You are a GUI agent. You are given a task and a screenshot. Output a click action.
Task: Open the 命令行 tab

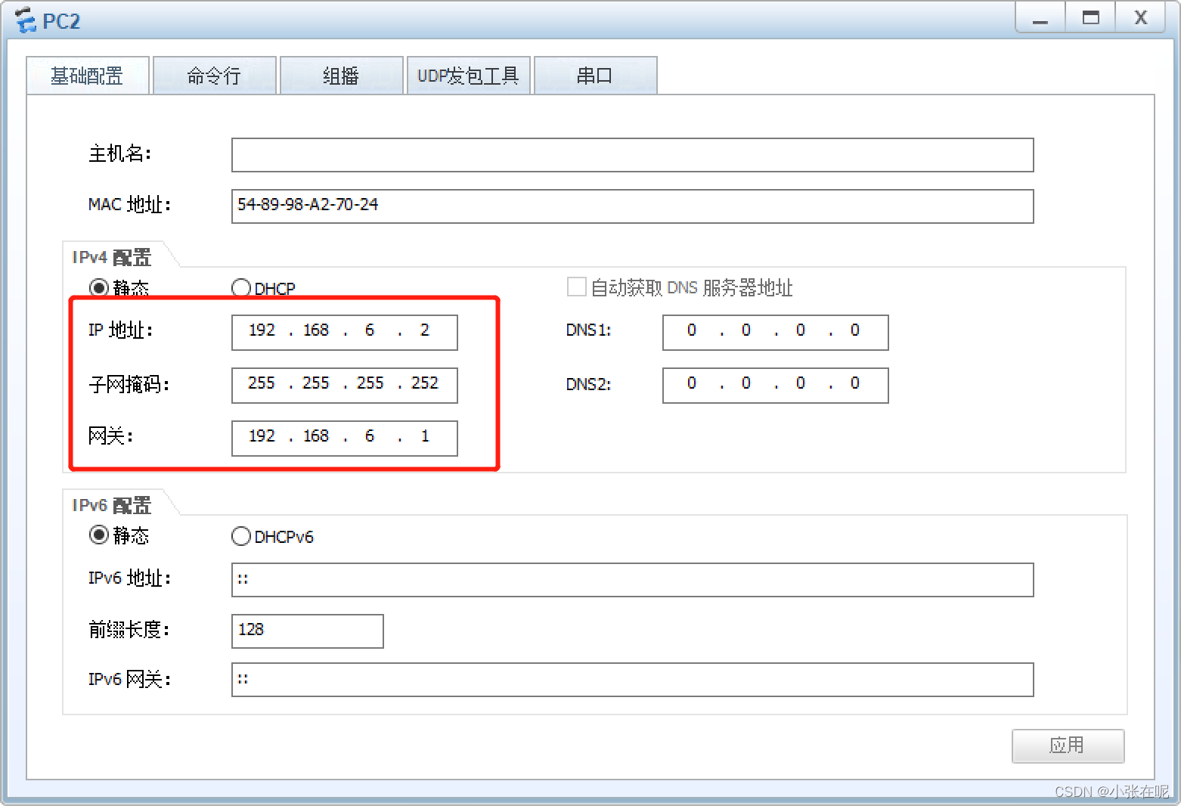[x=215, y=76]
